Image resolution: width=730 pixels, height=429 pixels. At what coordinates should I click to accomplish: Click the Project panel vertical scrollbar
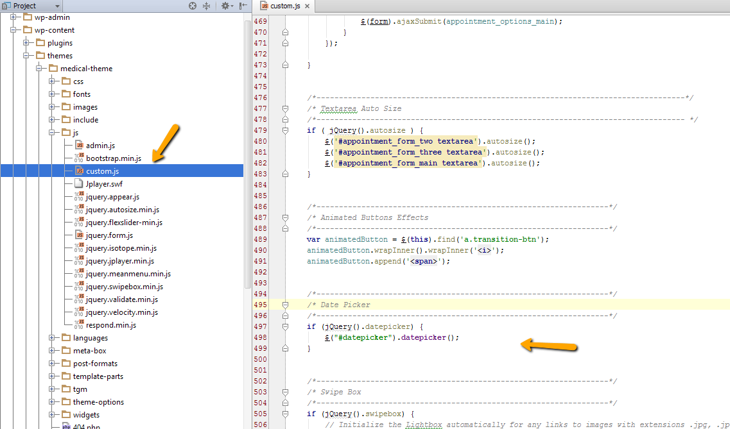[248, 153]
